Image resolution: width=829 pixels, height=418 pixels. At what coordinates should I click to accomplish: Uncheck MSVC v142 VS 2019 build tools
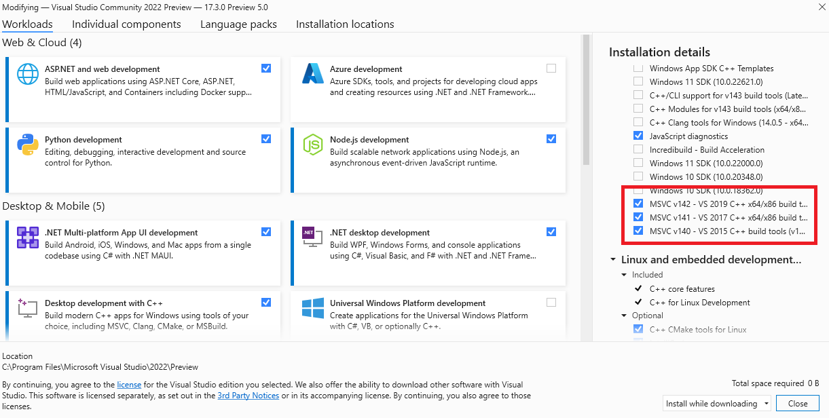638,204
